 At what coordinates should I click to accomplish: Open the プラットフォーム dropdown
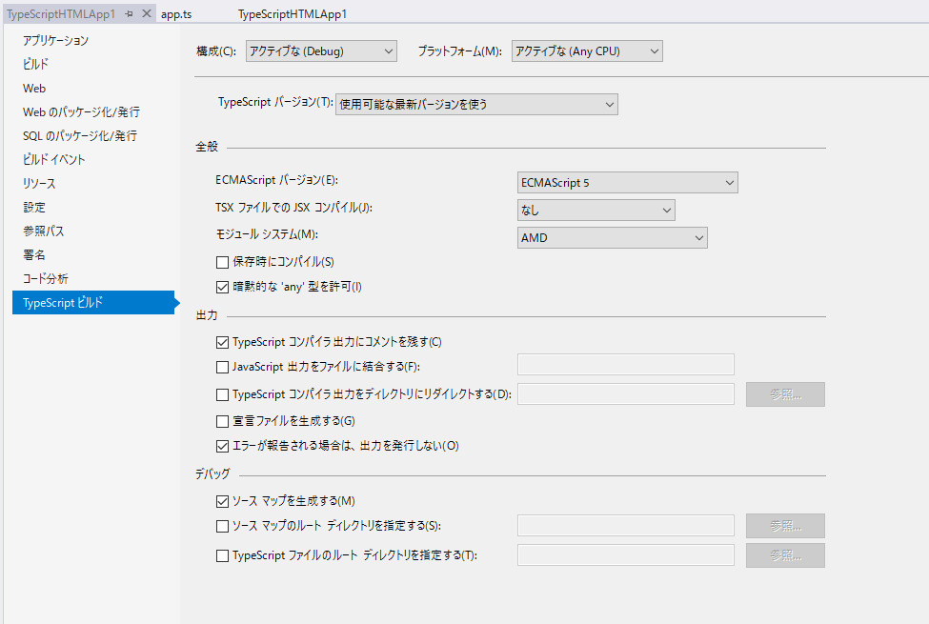[586, 50]
